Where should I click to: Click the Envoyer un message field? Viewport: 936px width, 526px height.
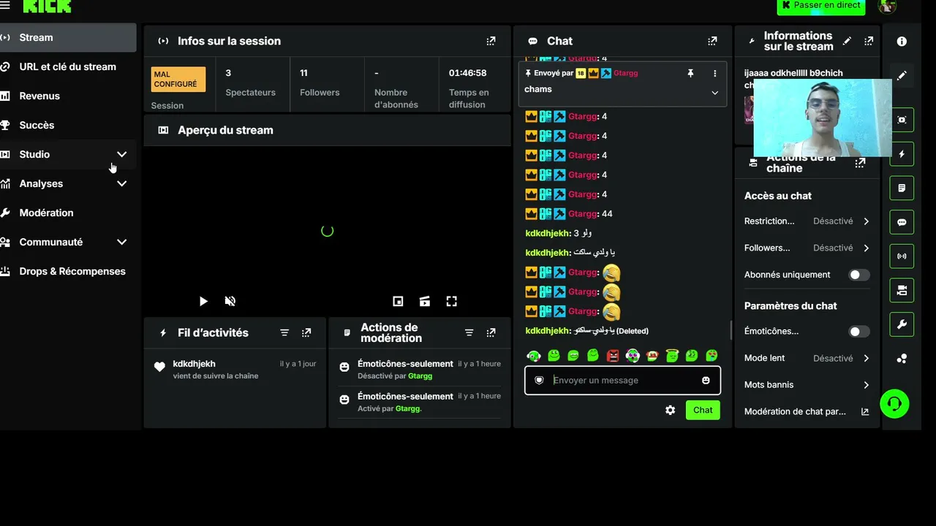622,380
